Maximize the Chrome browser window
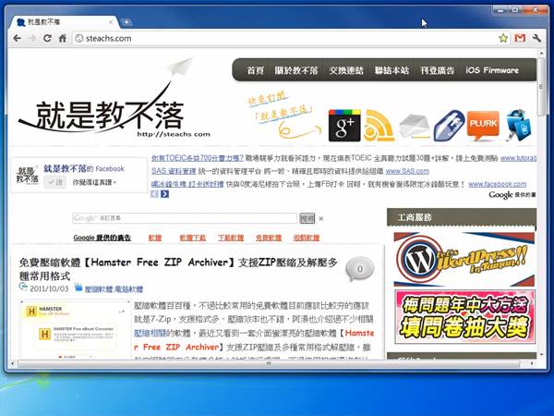554x416 pixels. pyautogui.click(x=515, y=10)
